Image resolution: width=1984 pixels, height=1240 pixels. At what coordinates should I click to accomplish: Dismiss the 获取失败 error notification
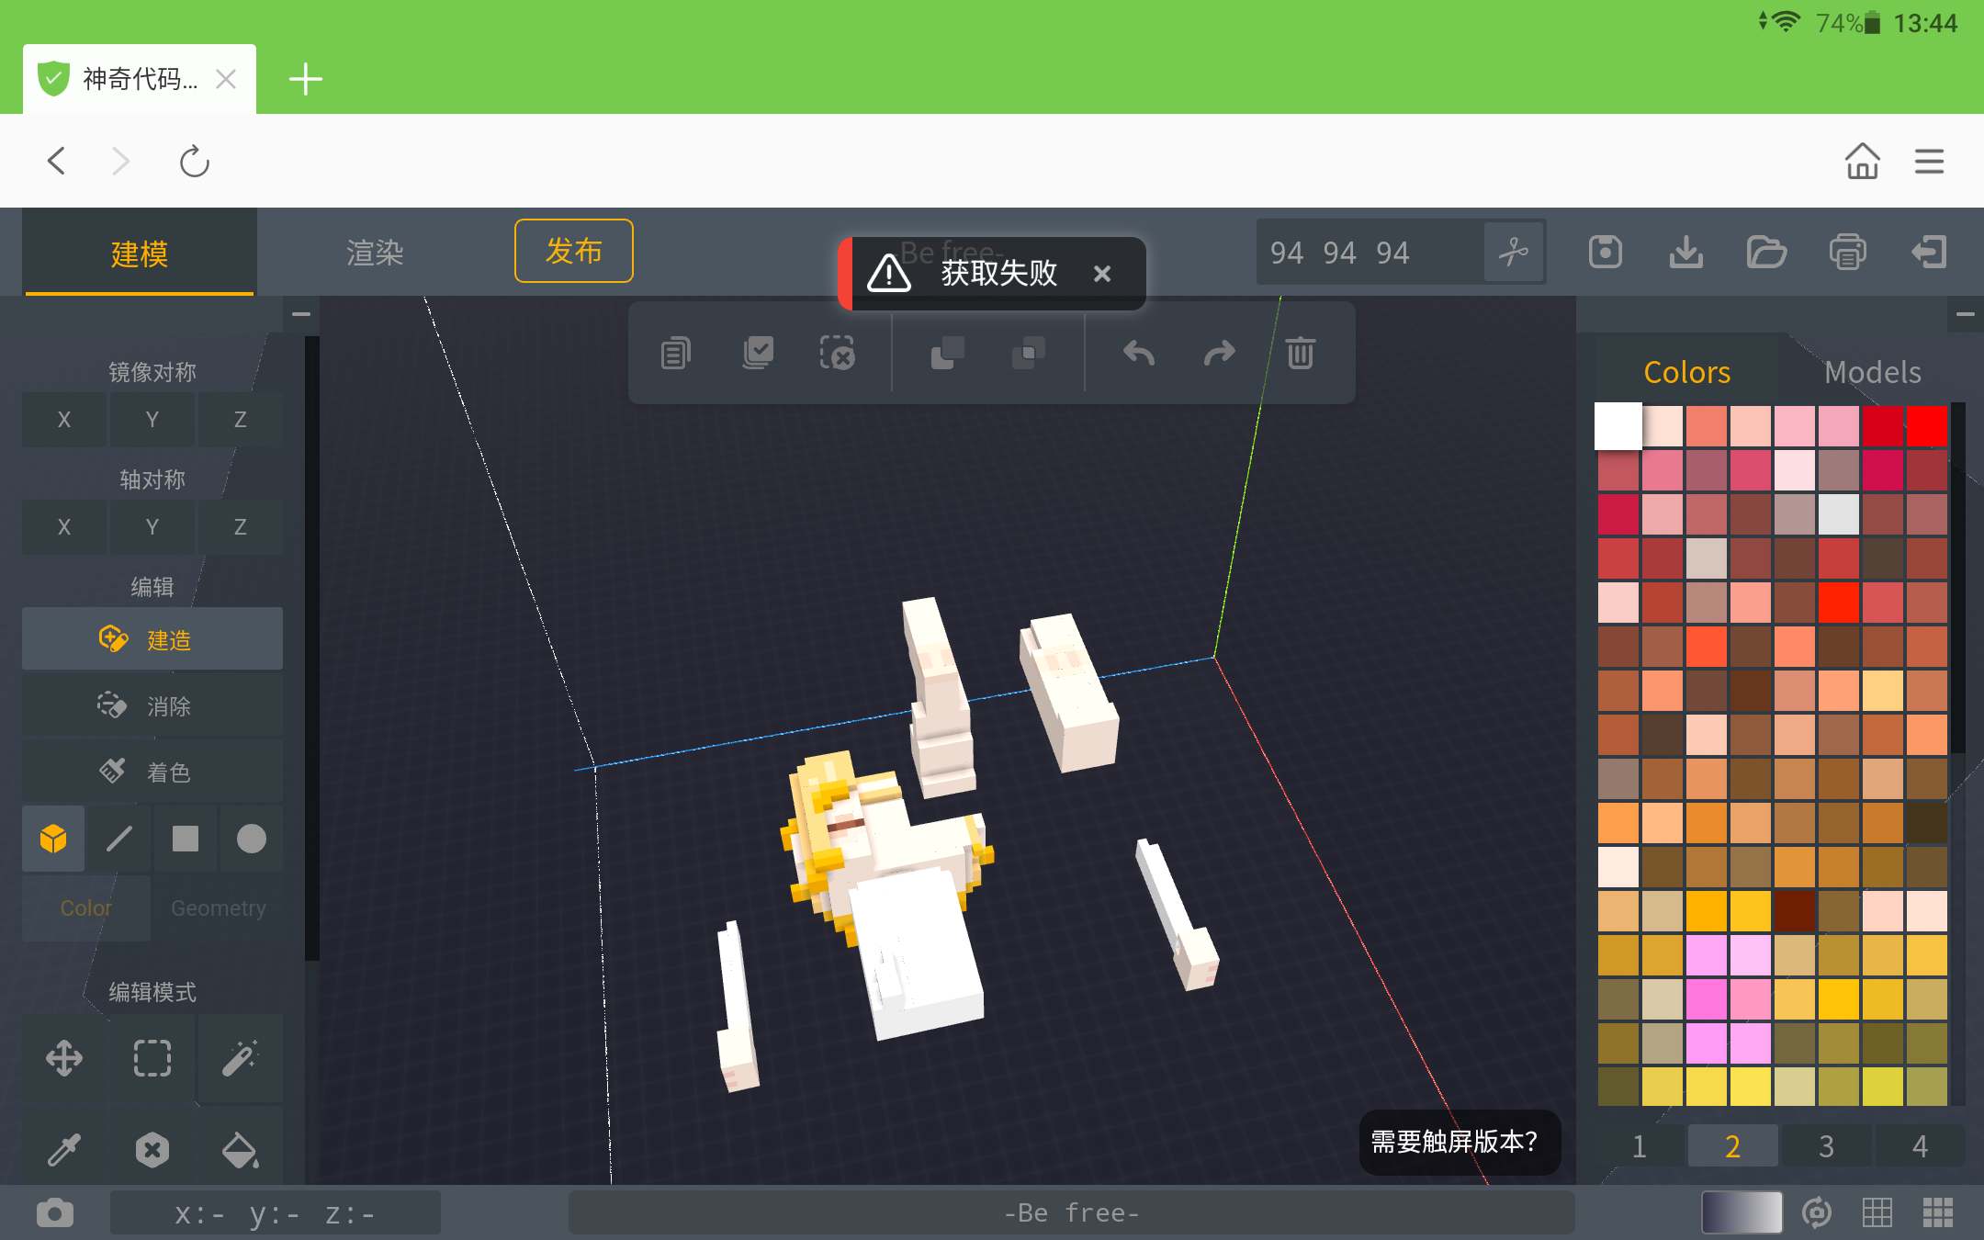pos(1102,274)
